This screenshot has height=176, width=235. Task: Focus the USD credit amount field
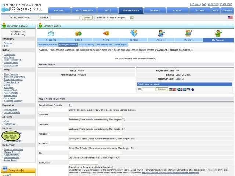click(149, 89)
